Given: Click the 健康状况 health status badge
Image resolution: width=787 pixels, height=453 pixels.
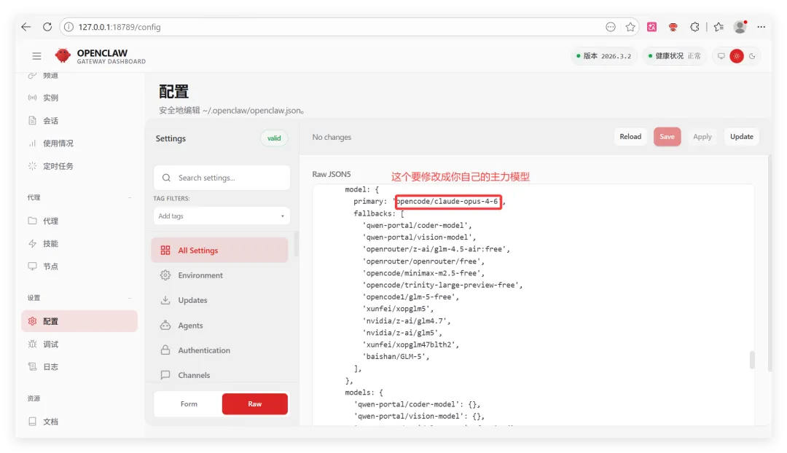Looking at the screenshot, I should (x=674, y=56).
